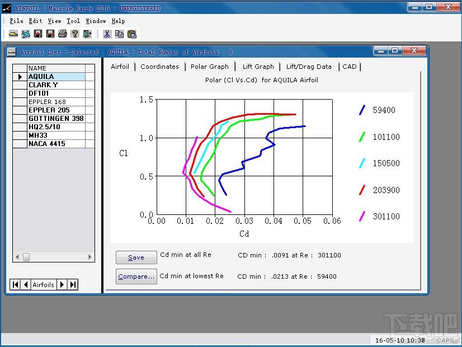Click the list scrollbar right arrow
Viewport: 462px width, 347px height.
[90, 257]
